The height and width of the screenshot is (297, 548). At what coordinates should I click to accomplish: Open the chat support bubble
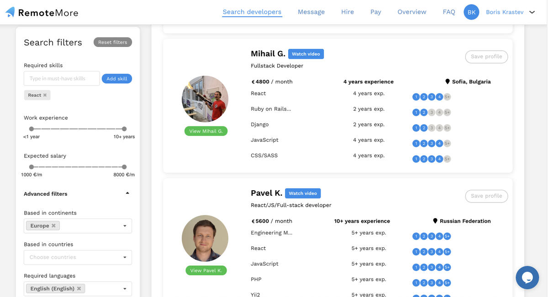(527, 277)
